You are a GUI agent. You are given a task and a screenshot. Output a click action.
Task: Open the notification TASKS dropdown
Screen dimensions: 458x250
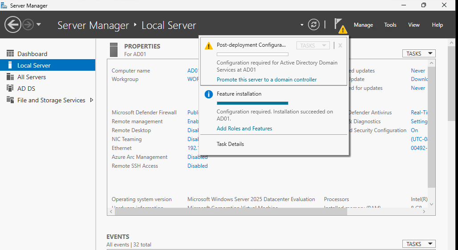click(313, 45)
